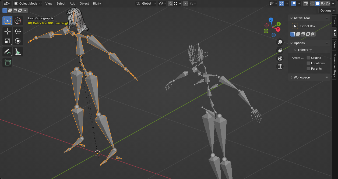Open the Rigify menu
The height and width of the screenshot is (179, 338).
97,3
